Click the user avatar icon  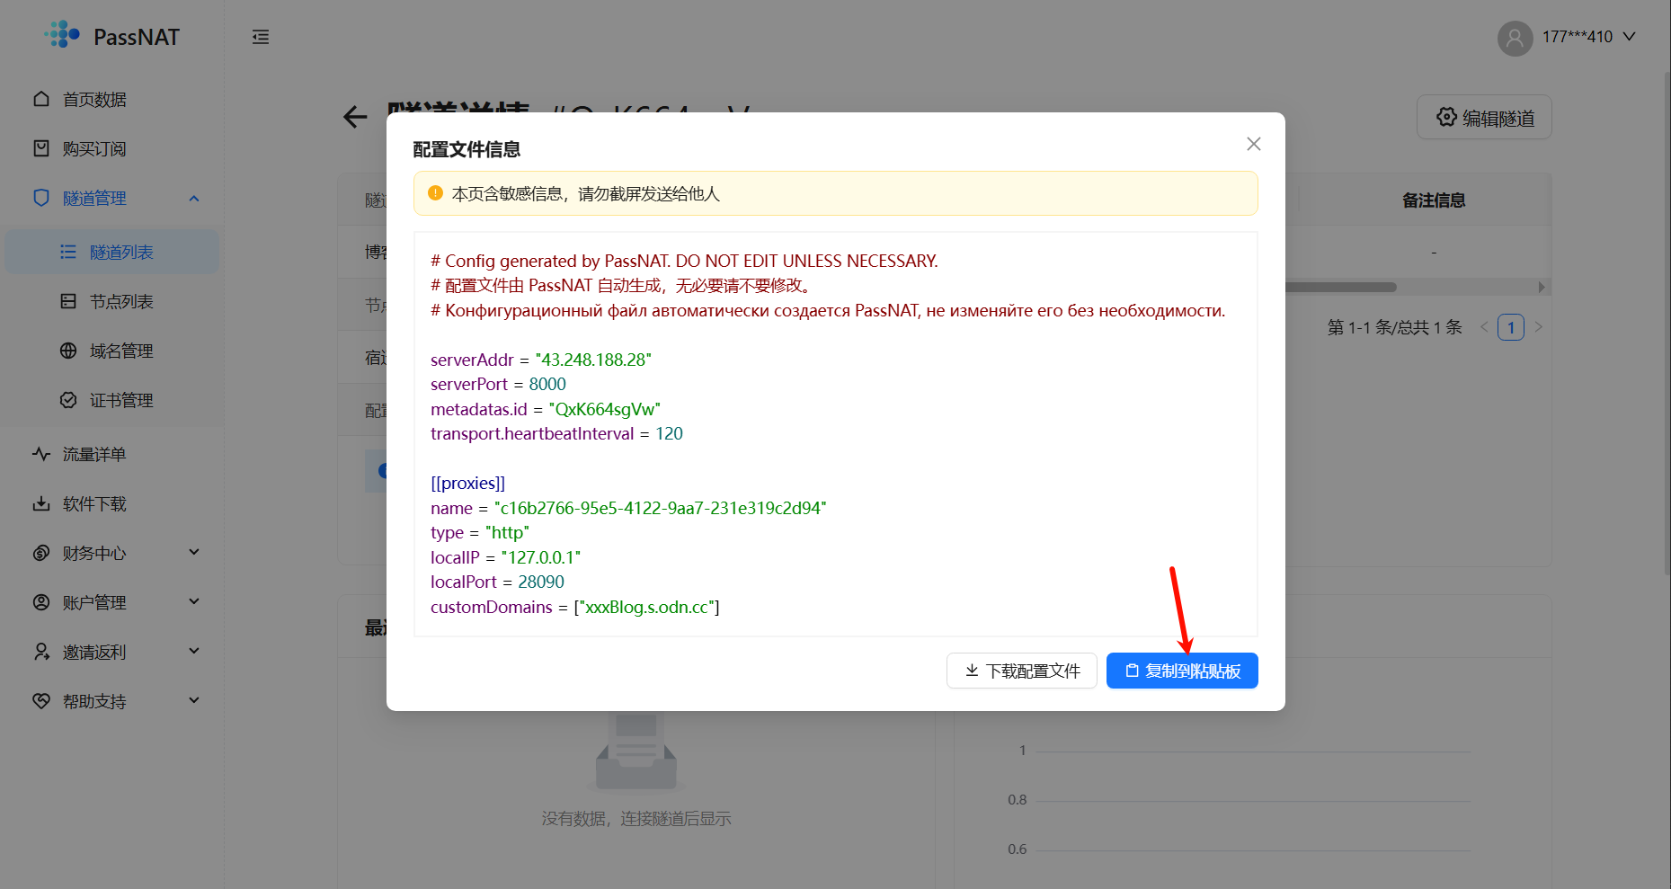[1515, 38]
